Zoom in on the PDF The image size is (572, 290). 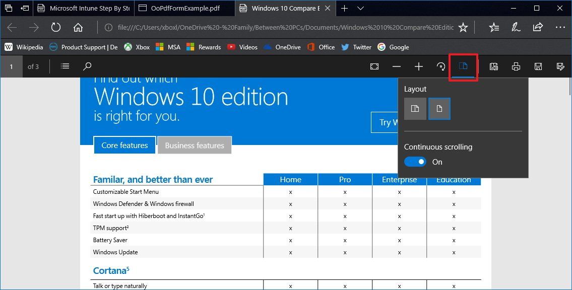click(x=419, y=66)
